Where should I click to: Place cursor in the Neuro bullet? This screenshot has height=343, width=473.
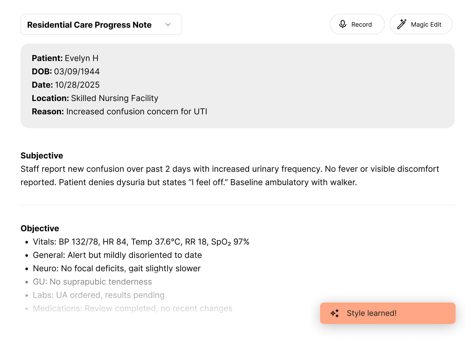click(x=117, y=268)
